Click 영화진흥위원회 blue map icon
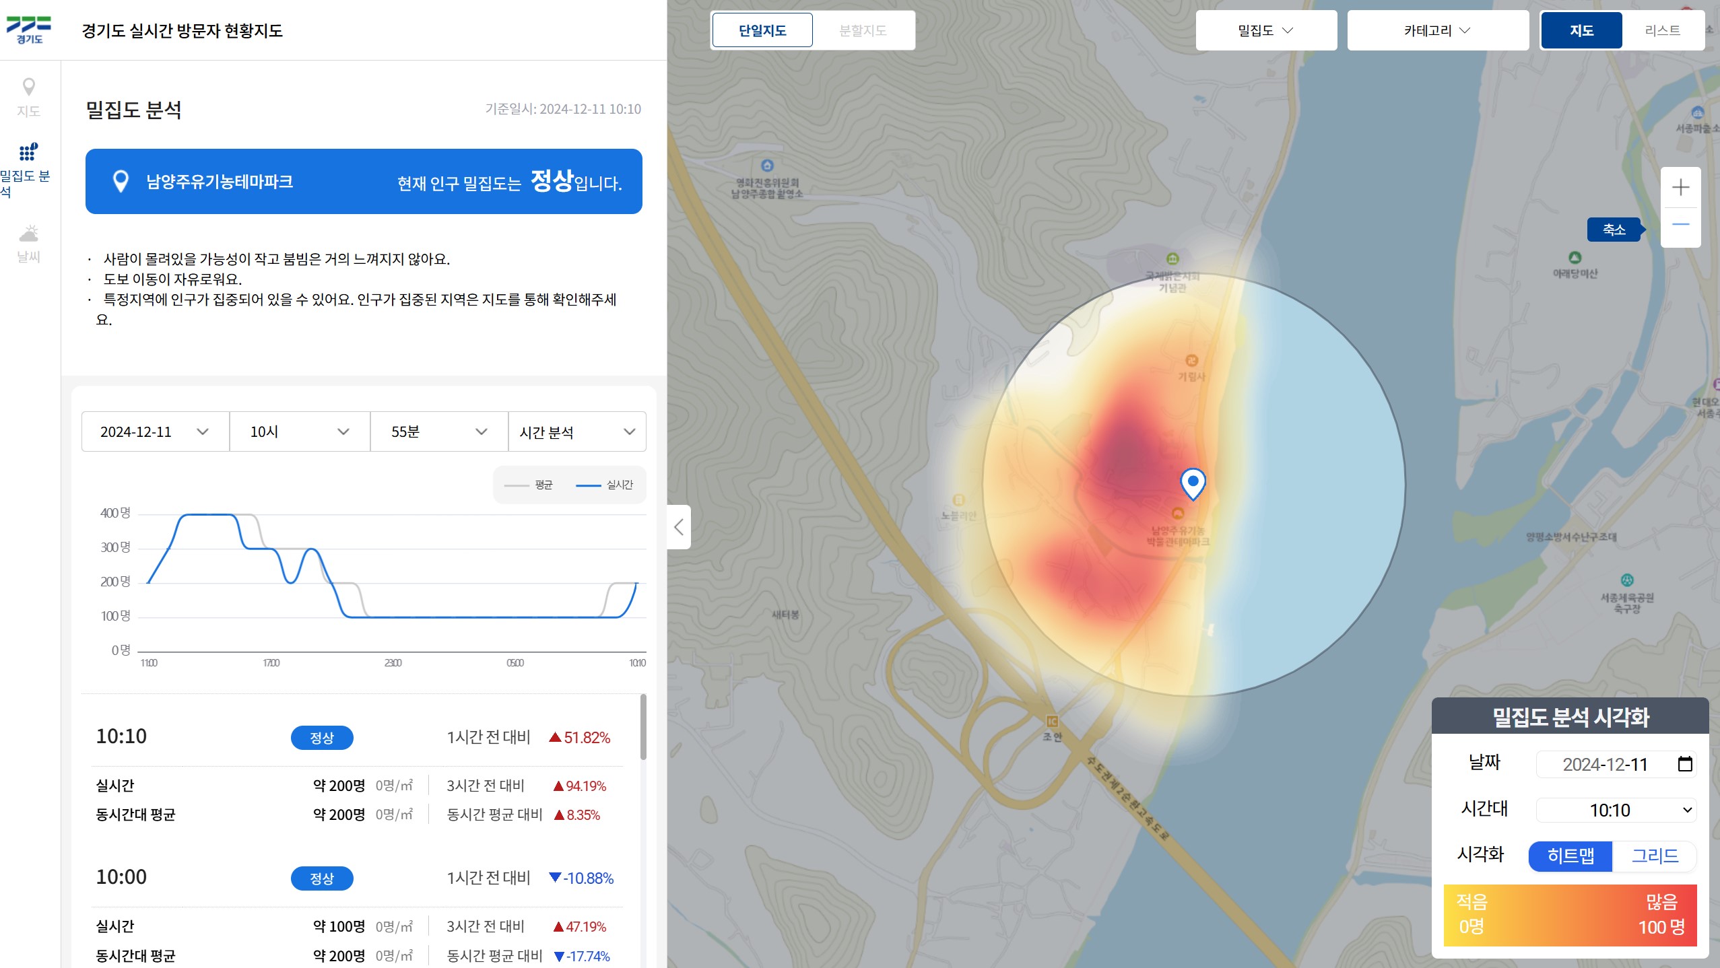Image resolution: width=1720 pixels, height=968 pixels. (x=767, y=166)
